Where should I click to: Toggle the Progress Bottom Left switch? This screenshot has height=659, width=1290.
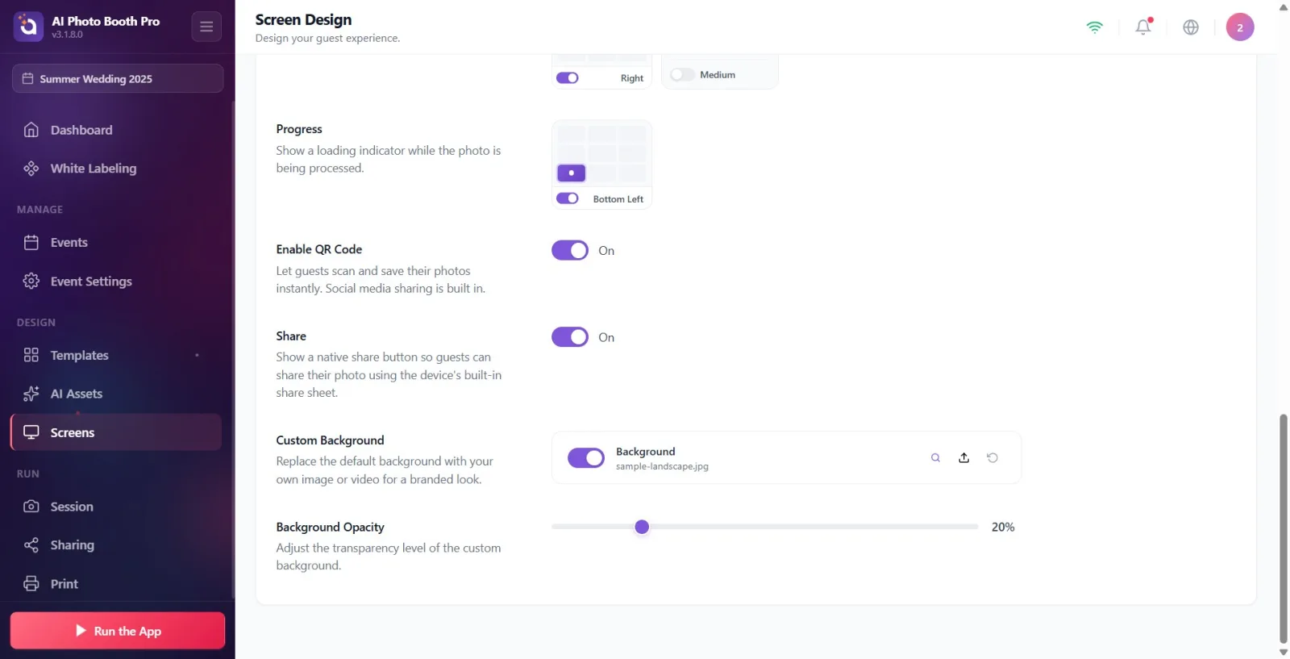pos(568,198)
